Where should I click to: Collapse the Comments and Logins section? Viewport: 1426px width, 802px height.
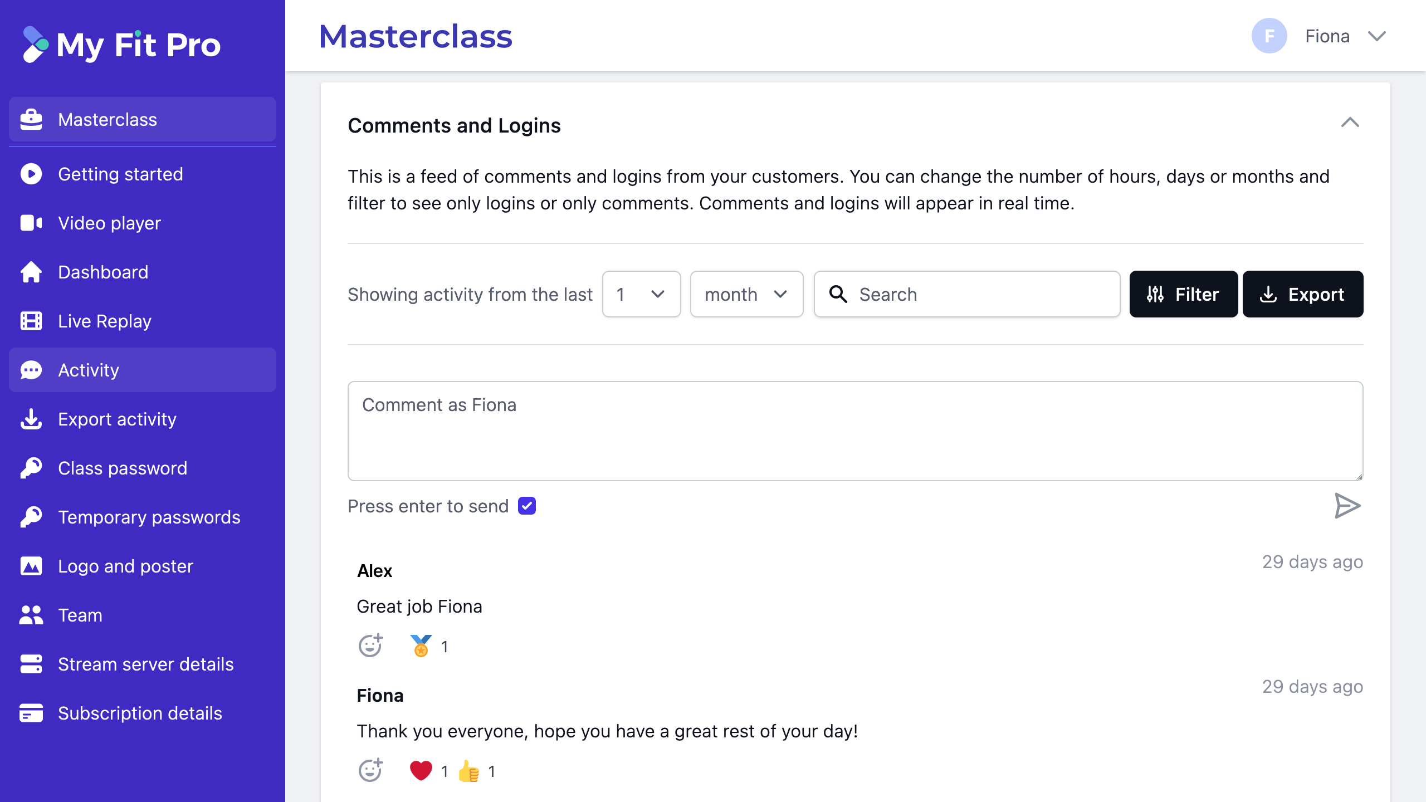click(1350, 123)
